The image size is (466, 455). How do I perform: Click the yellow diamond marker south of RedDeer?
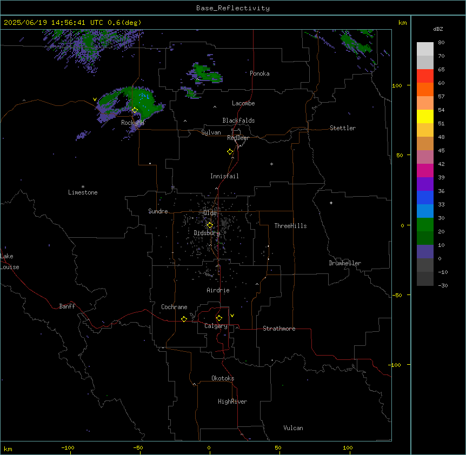tap(230, 152)
